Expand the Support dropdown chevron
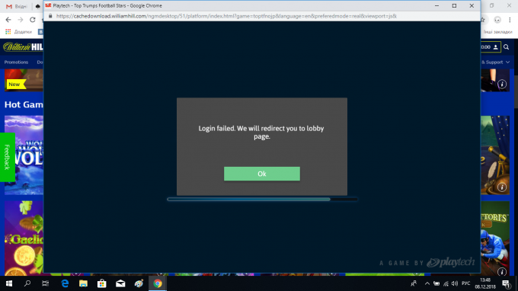Image resolution: width=518 pixels, height=291 pixels. (x=508, y=62)
